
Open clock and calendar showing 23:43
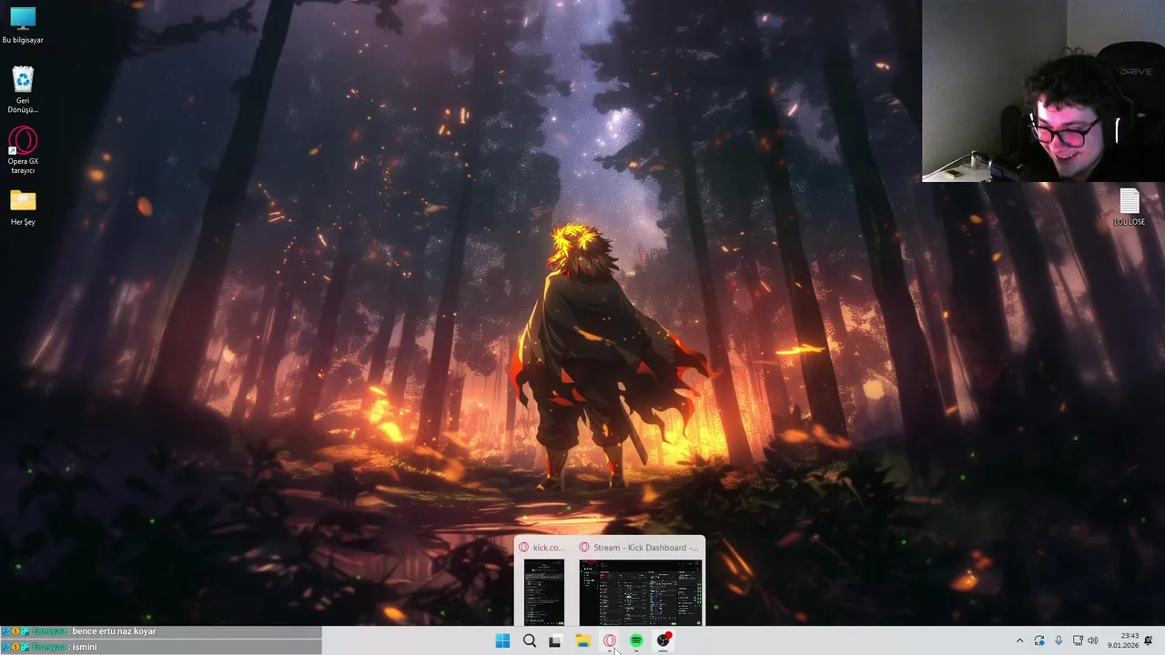pyautogui.click(x=1123, y=641)
